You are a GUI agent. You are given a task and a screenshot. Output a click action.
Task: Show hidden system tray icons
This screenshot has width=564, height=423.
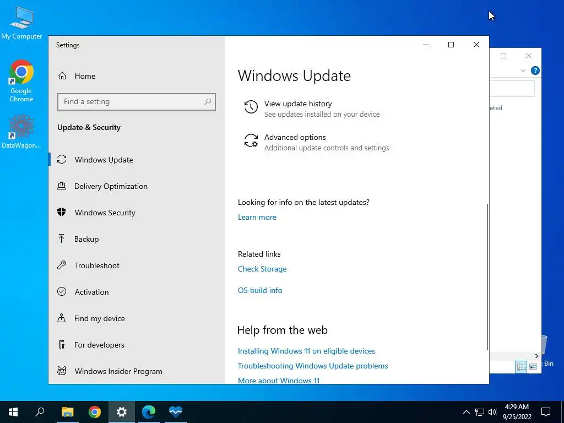click(x=466, y=412)
